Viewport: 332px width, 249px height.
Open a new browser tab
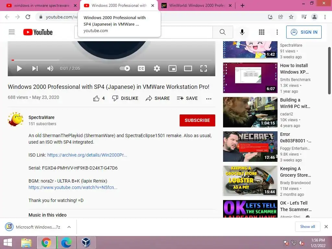pyautogui.click(x=243, y=6)
